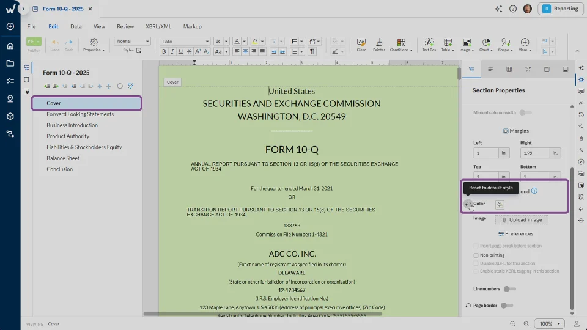This screenshot has width=587, height=330.
Task: Align text to center
Action: point(245,51)
